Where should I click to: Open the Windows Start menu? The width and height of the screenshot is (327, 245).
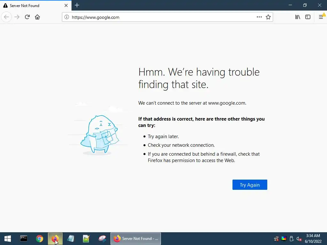pyautogui.click(x=8, y=239)
